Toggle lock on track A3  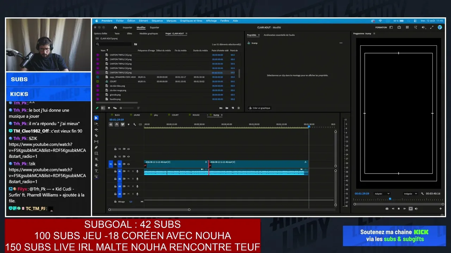click(x=115, y=186)
